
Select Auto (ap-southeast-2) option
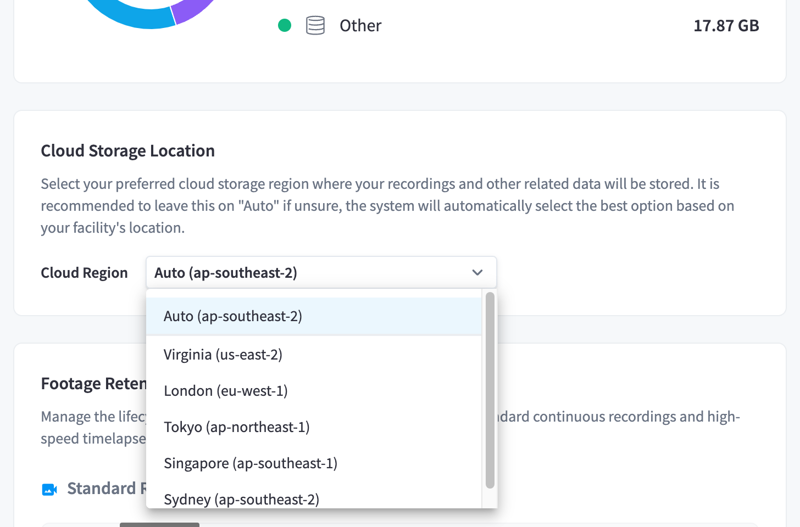(314, 316)
